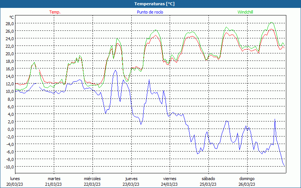This screenshot has width=301, height=188.
Task: Click the 'miércoles' day label
Action: click(x=92, y=179)
